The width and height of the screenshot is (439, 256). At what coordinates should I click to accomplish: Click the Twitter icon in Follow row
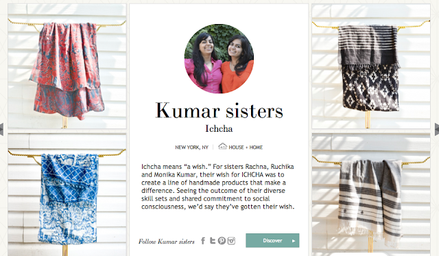(x=213, y=241)
